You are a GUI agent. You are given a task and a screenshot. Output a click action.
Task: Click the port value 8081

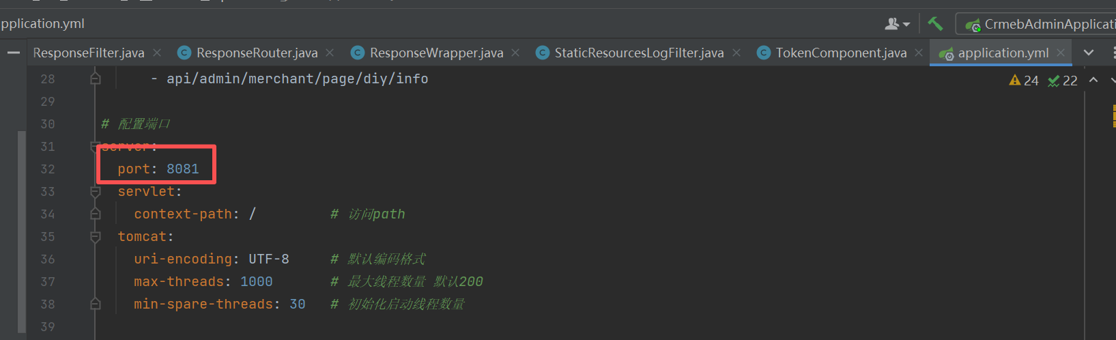(x=183, y=169)
